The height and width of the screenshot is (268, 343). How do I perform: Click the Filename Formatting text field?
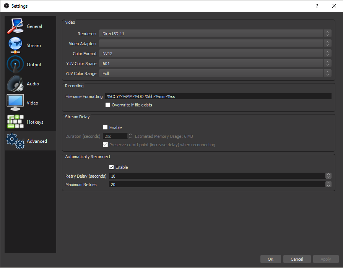point(218,96)
